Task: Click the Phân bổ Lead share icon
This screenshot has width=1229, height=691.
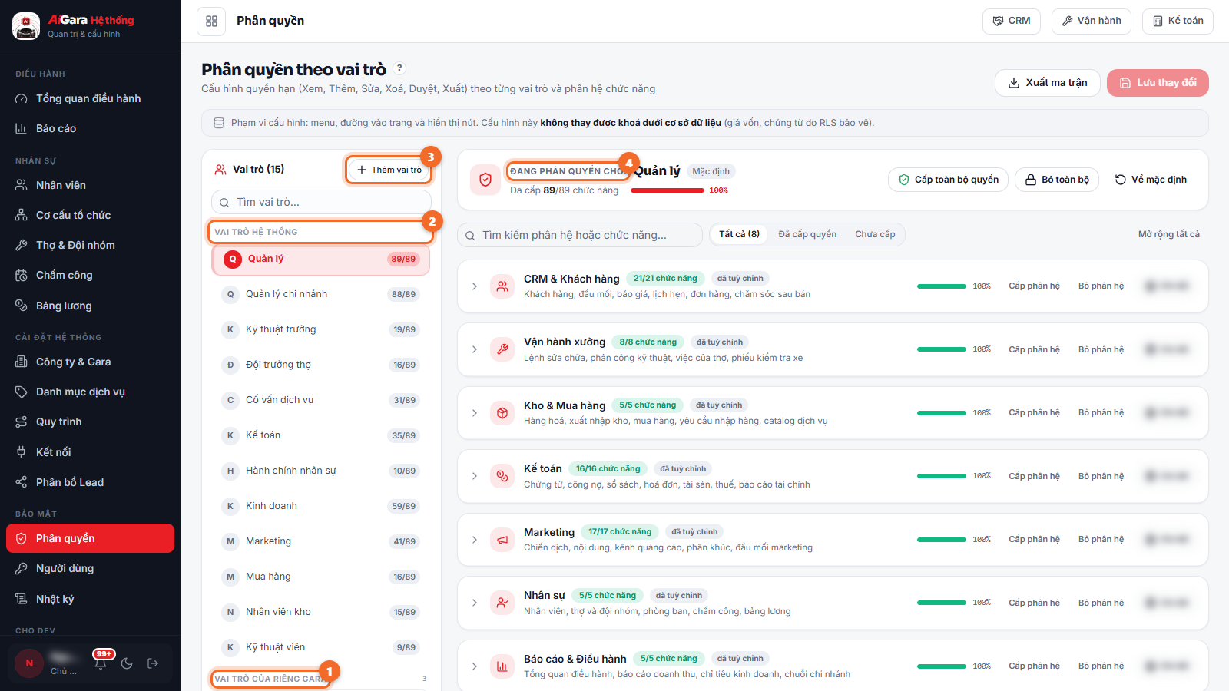Action: point(22,482)
